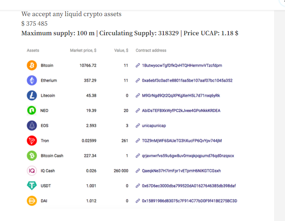Screen dimensions: 285x221
Task: Open NEO address AbiDsTEFBXkWyfPC2kJvee4GPoNkkKRDEA
Action: pos(181,110)
